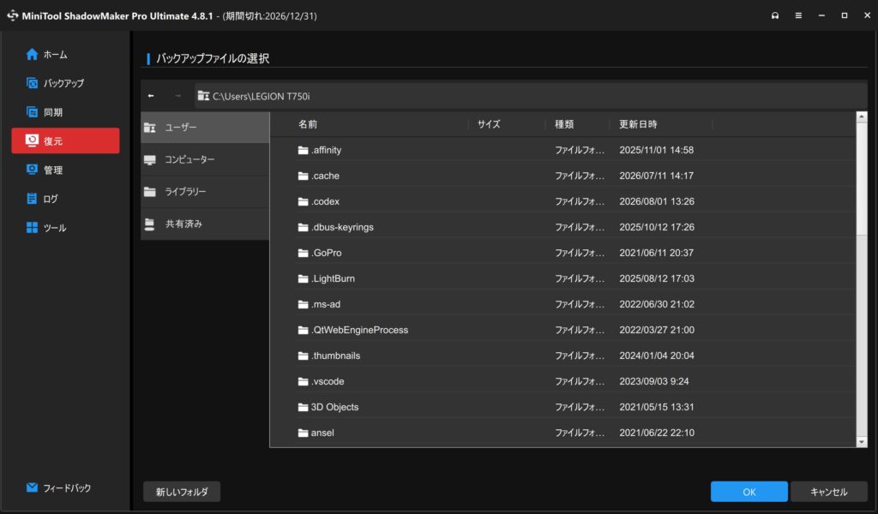Click the file list scrollbar down arrow
Viewport: 878px width, 514px height.
861,442
